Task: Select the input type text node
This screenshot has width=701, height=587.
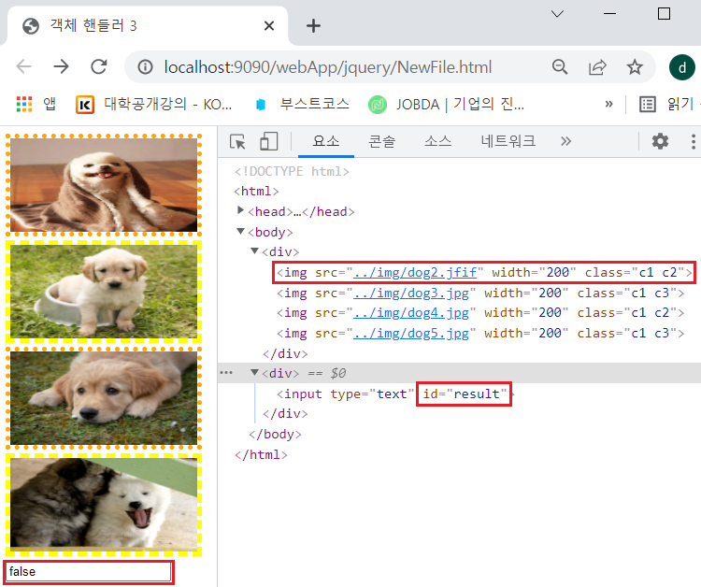Action: point(393,394)
